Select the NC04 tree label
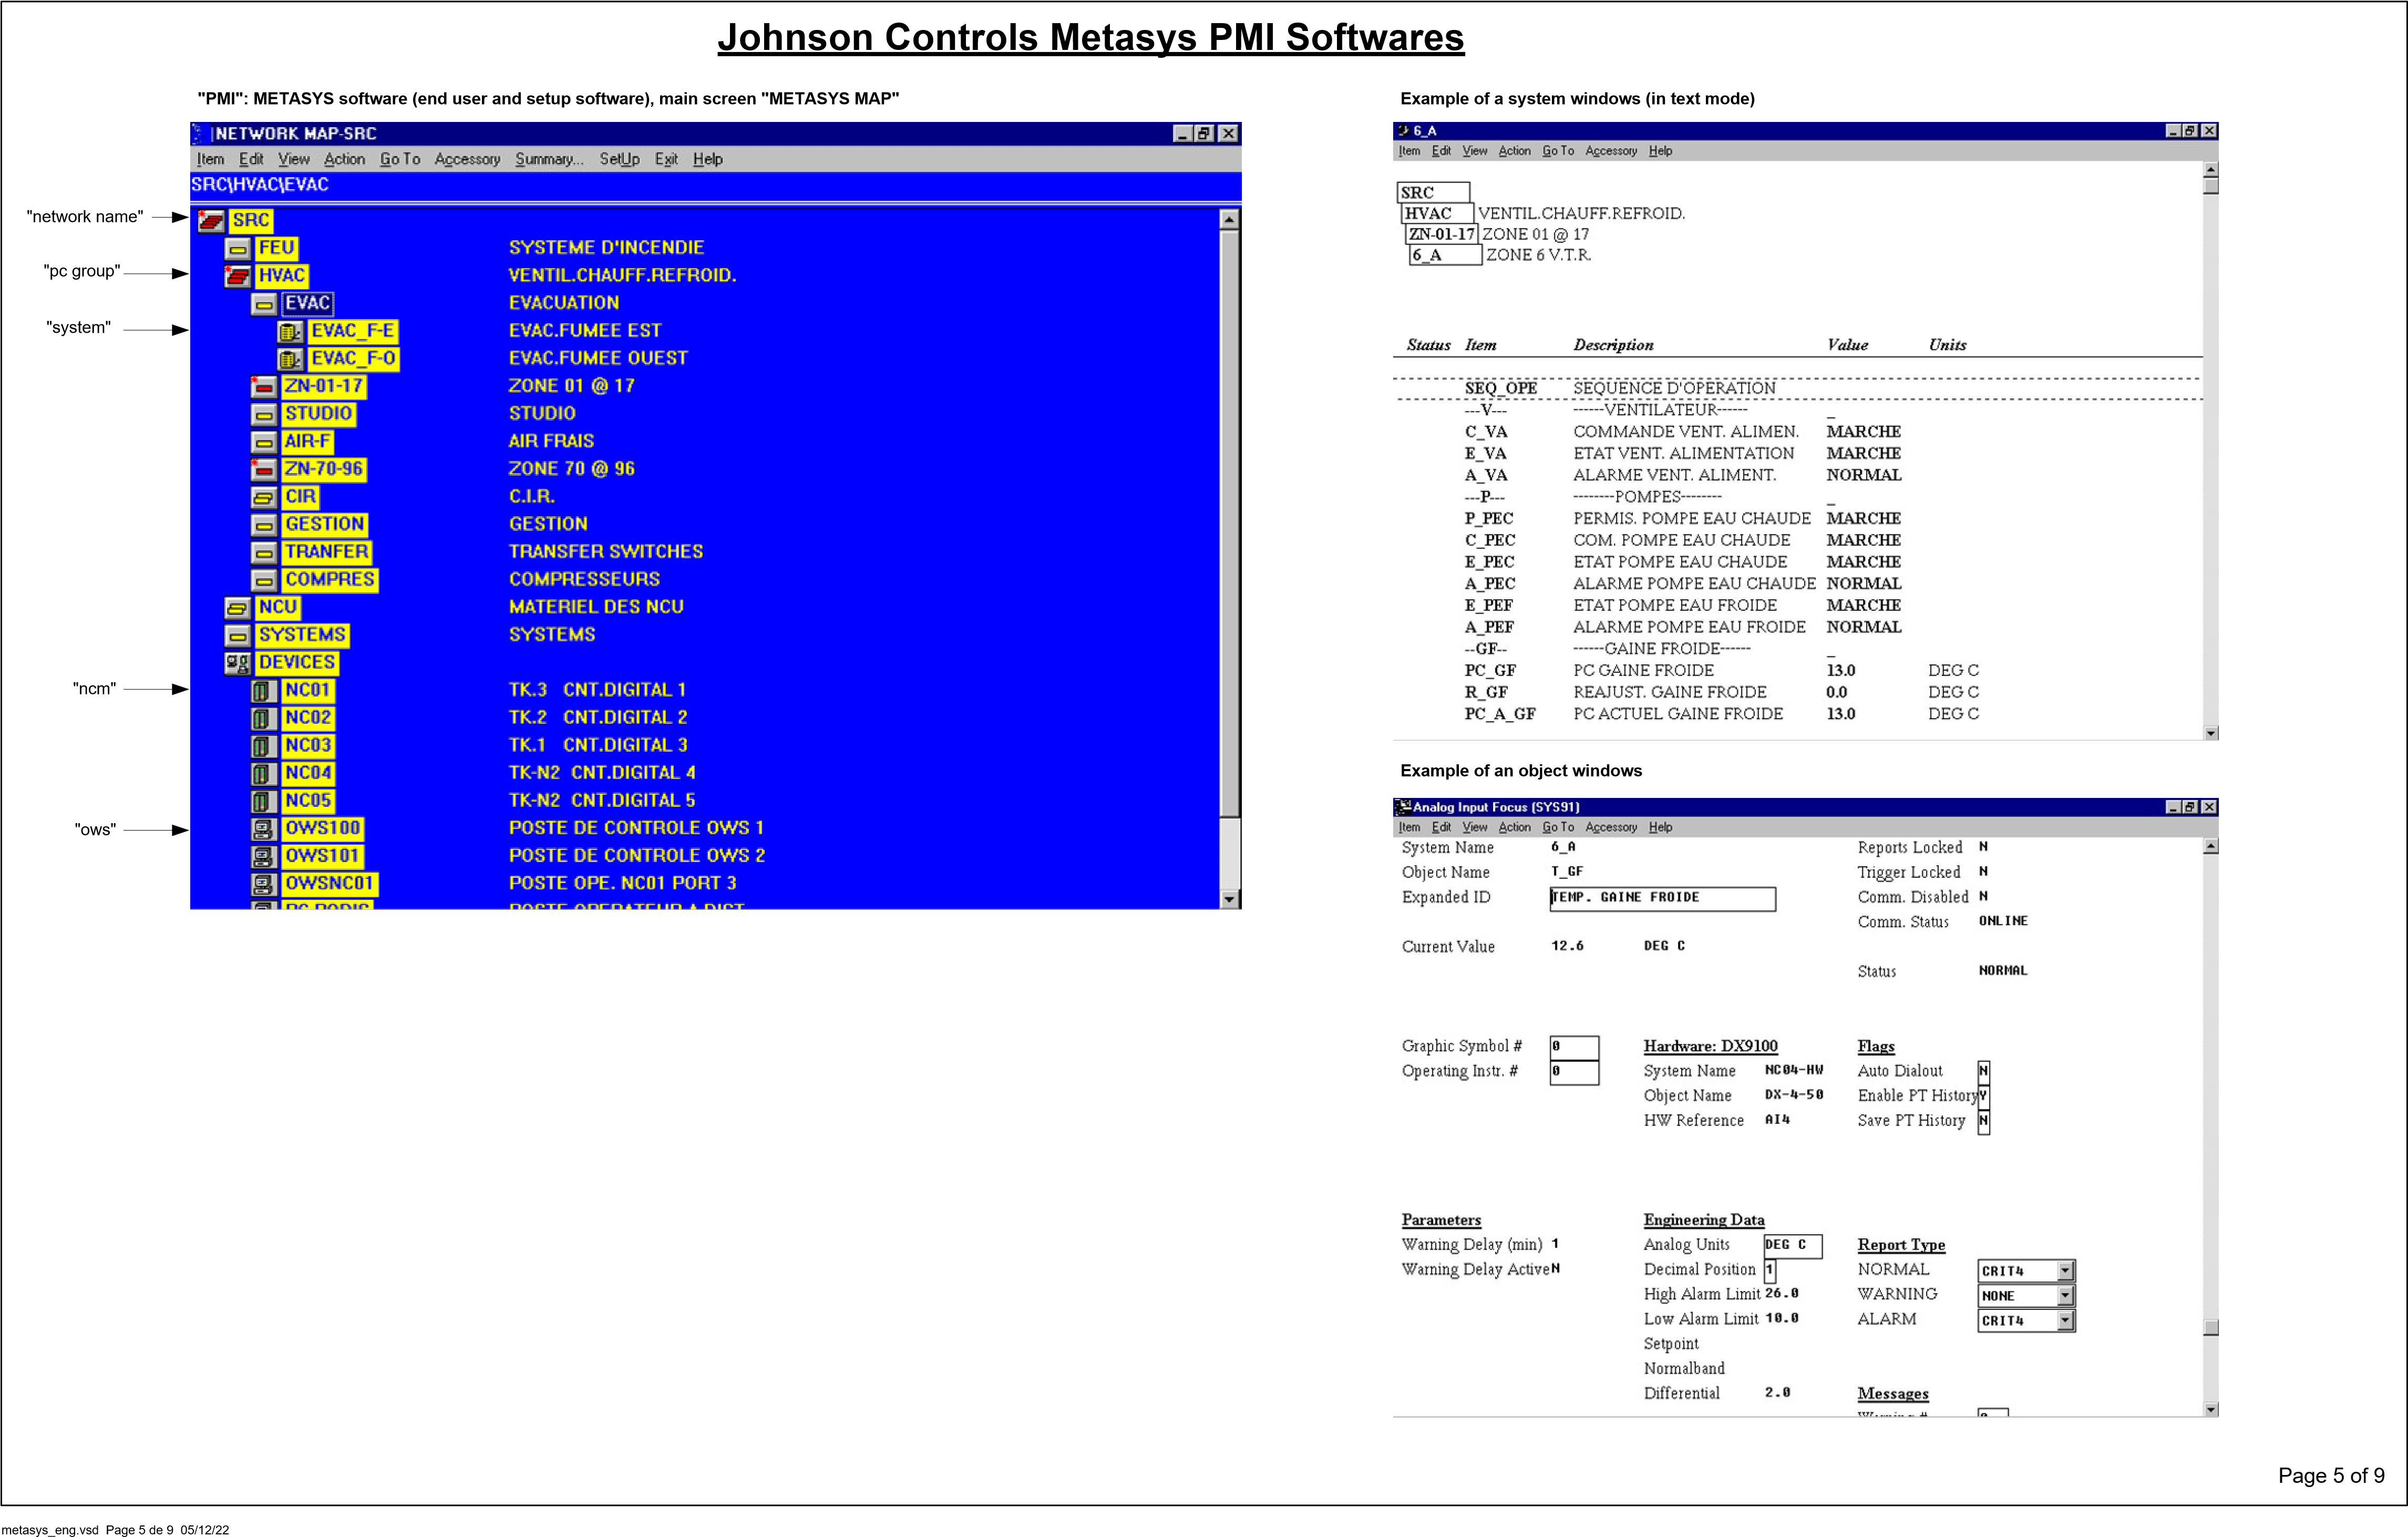The image size is (2408, 1537). [308, 773]
